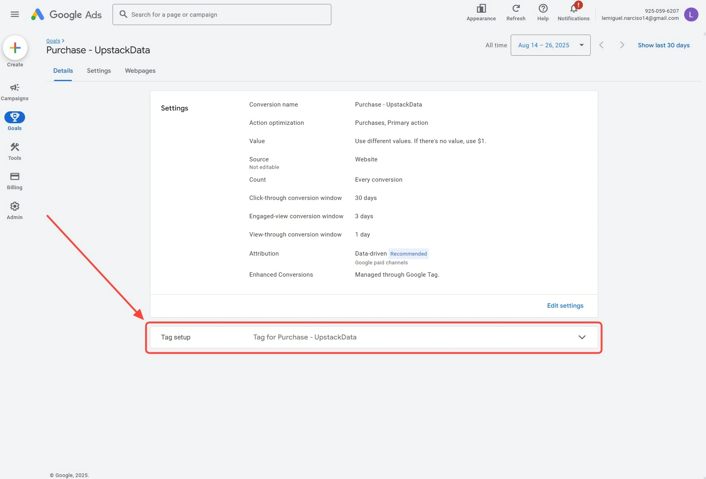
Task: Click the "Google paid channels" text
Action: click(381, 263)
